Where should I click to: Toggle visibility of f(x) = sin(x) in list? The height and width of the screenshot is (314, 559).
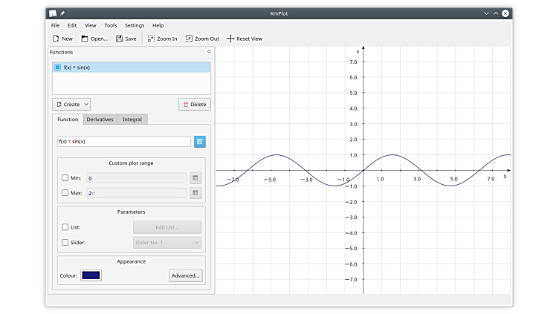[x=58, y=68]
